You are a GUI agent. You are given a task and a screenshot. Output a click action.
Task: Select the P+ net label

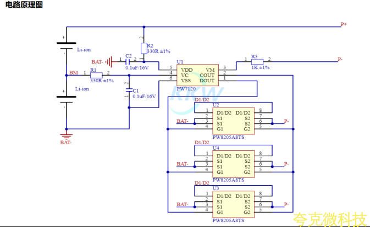tap(344, 24)
